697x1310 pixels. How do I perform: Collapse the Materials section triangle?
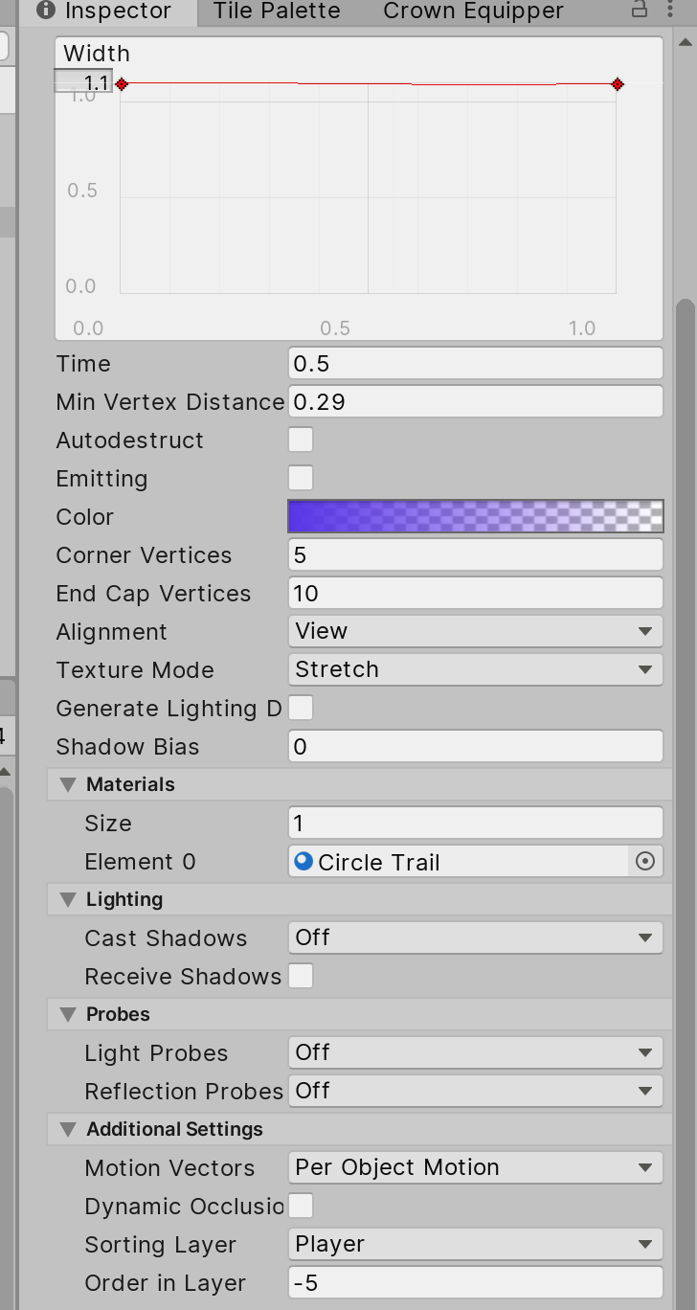pos(68,784)
